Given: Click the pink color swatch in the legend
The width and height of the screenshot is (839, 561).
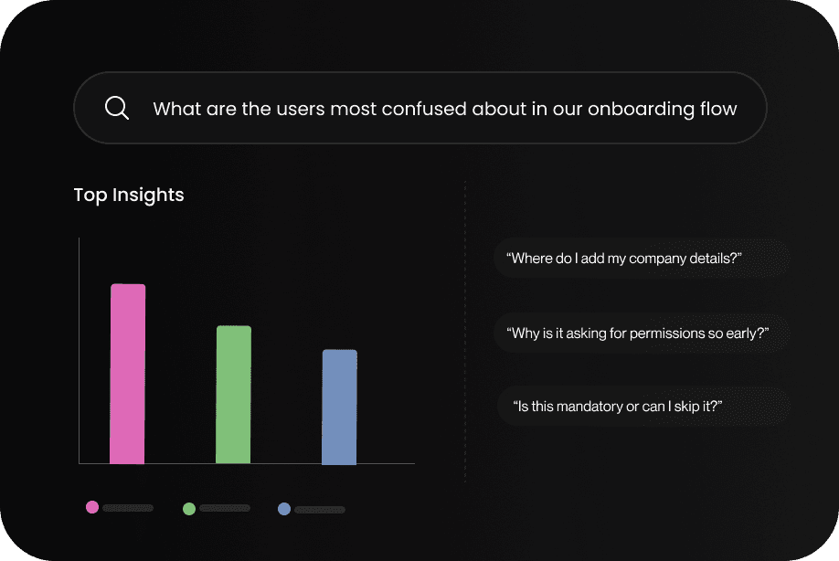Looking at the screenshot, I should (x=92, y=506).
